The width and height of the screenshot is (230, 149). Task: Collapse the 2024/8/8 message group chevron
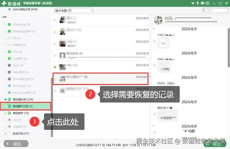(153, 126)
